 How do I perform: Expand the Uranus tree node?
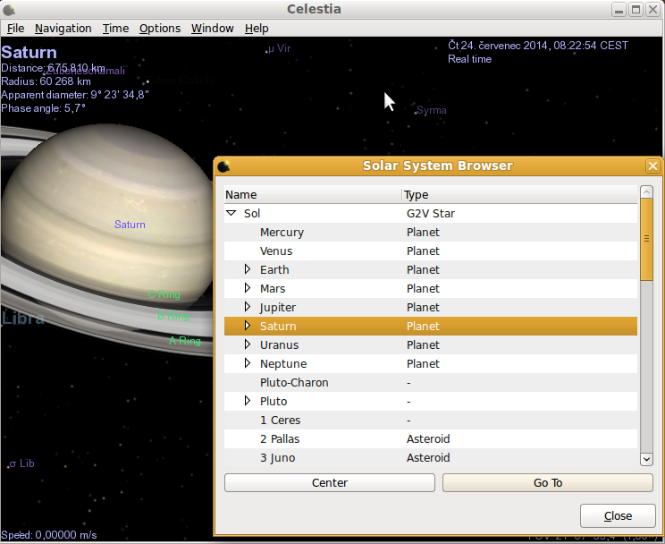(x=248, y=344)
